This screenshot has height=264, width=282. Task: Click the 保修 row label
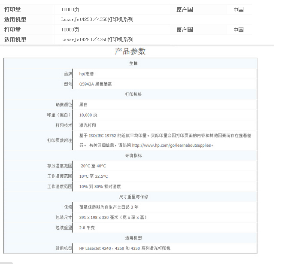point(68,207)
